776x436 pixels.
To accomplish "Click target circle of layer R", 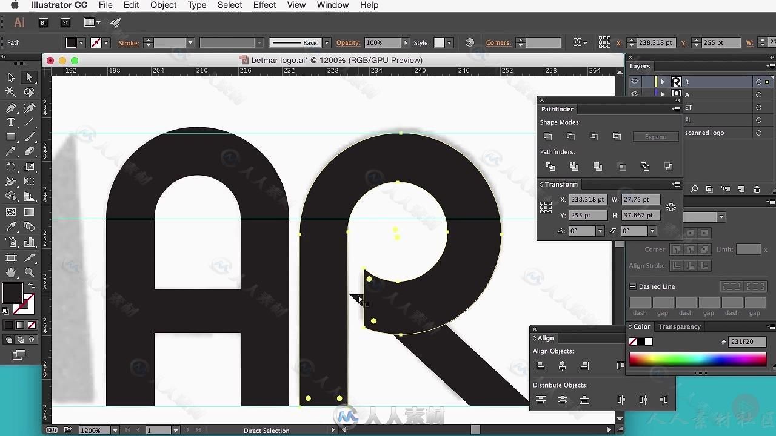I will click(x=758, y=82).
